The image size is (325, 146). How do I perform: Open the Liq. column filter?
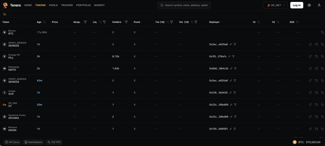[x=104, y=22]
